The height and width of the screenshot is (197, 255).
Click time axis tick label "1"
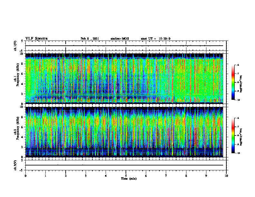[x=45, y=175]
